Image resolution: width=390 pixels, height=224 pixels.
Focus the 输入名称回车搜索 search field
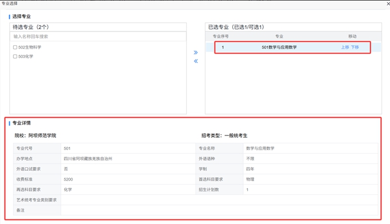tap(98, 37)
